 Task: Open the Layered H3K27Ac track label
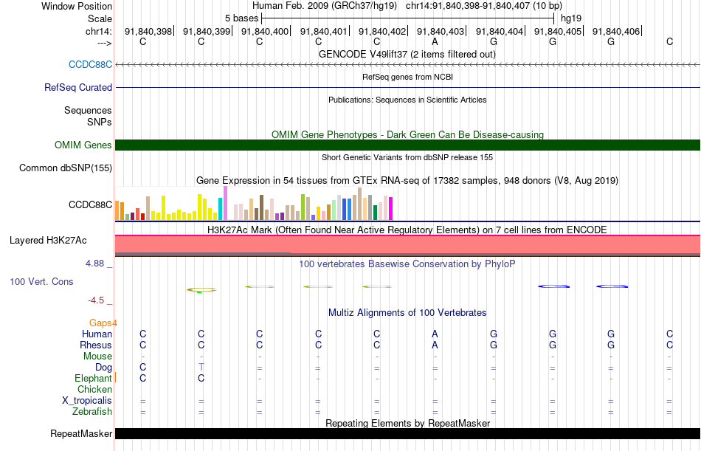pyautogui.click(x=48, y=241)
